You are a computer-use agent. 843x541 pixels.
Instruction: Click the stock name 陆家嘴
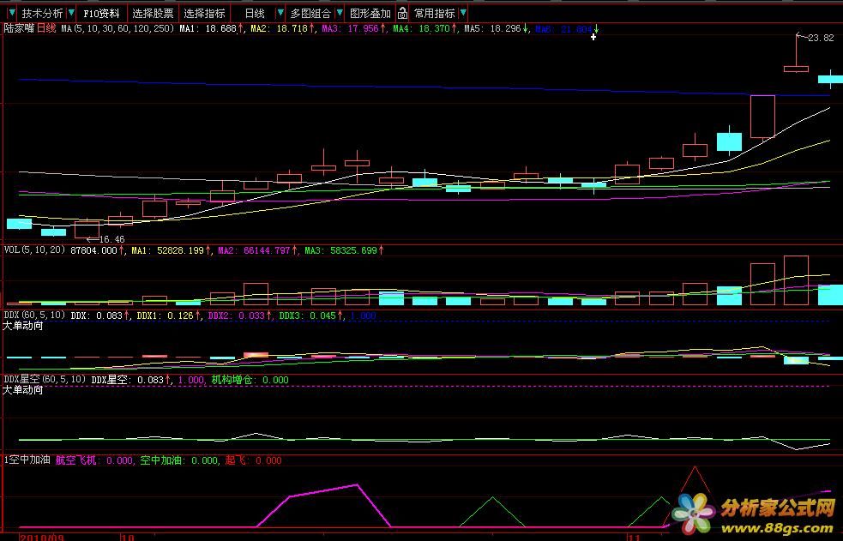[19, 28]
